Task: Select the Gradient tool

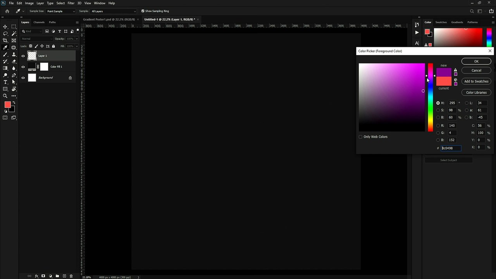Action: (5, 68)
